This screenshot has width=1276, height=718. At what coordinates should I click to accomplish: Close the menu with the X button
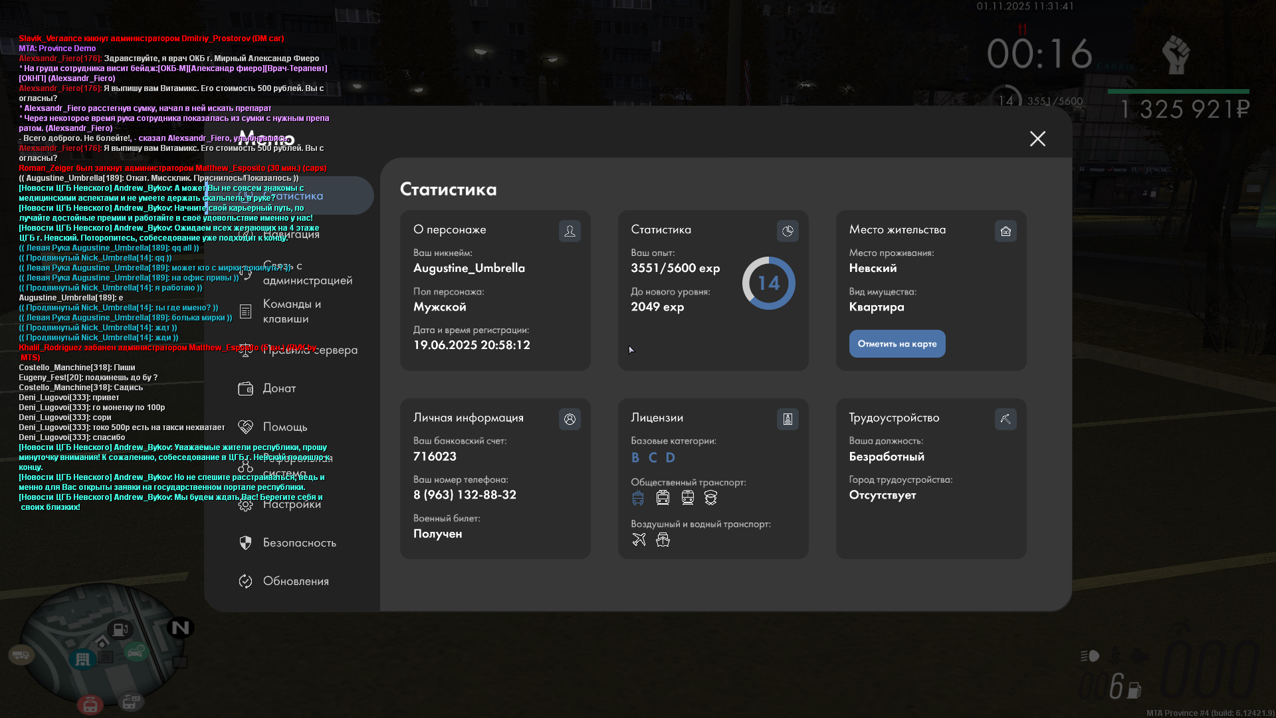(1037, 138)
